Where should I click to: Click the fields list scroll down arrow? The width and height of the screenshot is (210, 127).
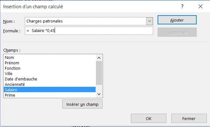[99, 94]
